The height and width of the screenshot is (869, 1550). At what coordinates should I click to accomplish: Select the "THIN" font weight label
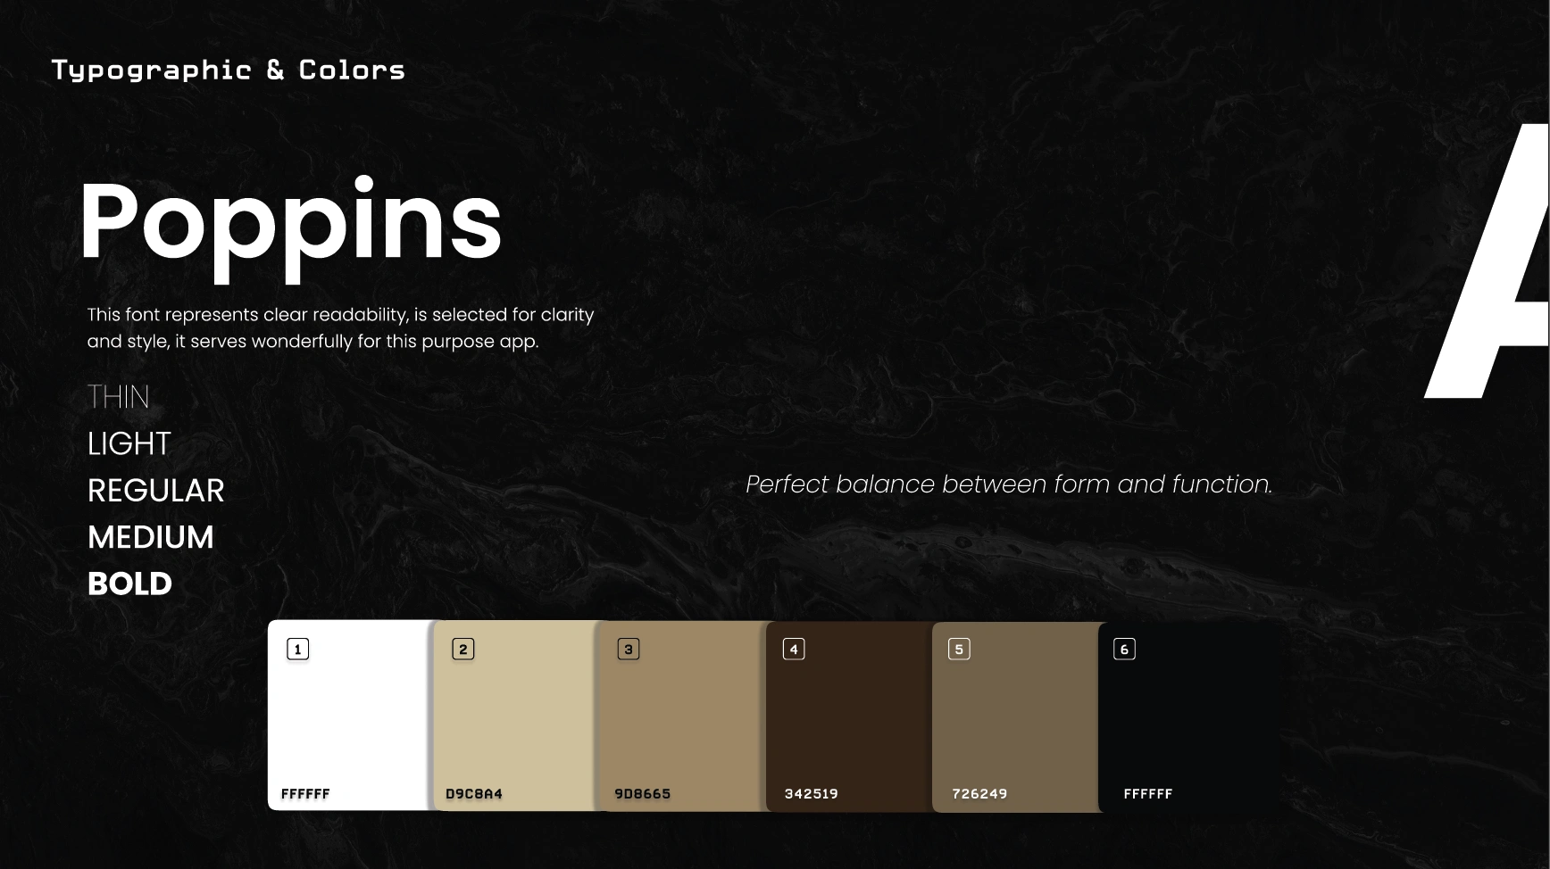[x=118, y=397]
